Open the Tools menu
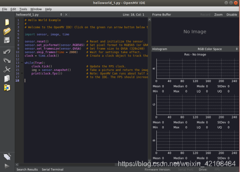Image resolution: width=240 pixels, height=172 pixels. 23,9
